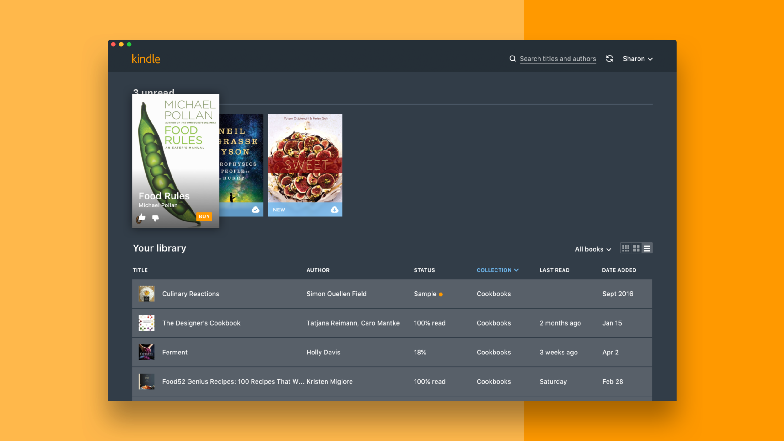
Task: Click downloaded cloud checkmark on Astrophysics book
Action: pos(255,210)
